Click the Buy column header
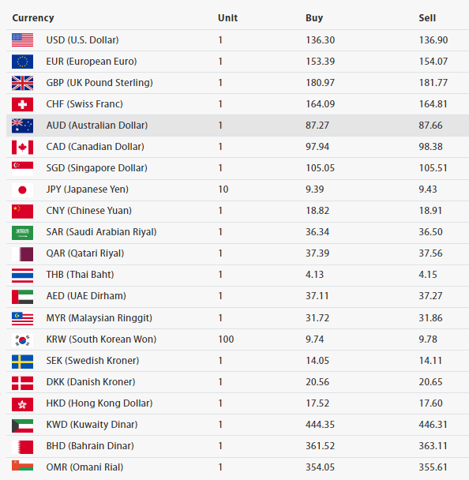The width and height of the screenshot is (469, 480). [314, 17]
